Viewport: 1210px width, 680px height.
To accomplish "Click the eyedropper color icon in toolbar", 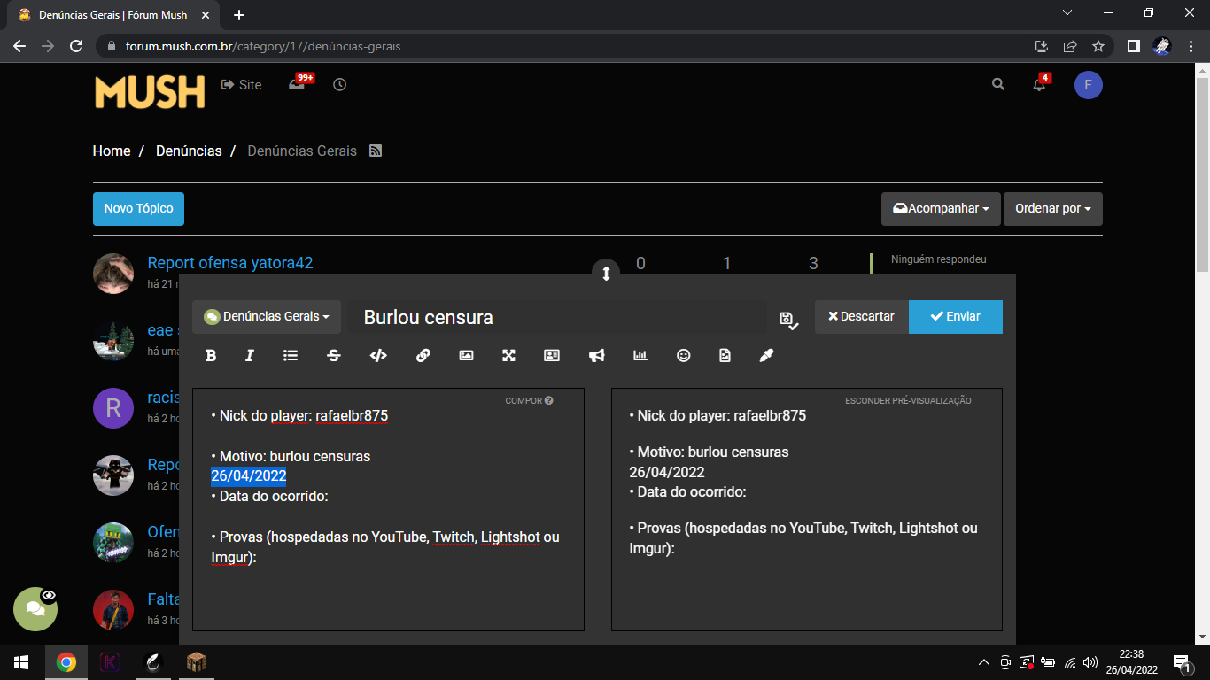I will (767, 355).
